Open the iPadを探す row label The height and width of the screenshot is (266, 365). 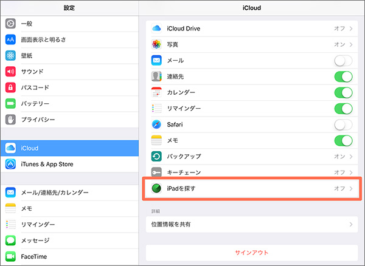181,188
